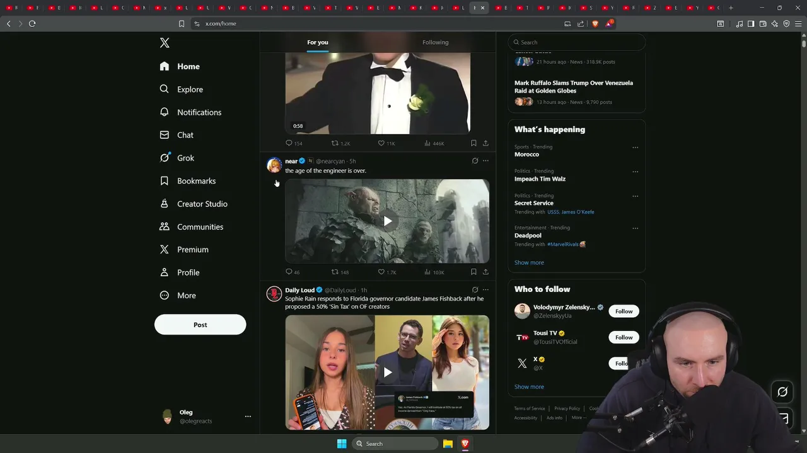Viewport: 807px width, 453px height.
Task: Share the tuxedo video post
Action: point(485,143)
